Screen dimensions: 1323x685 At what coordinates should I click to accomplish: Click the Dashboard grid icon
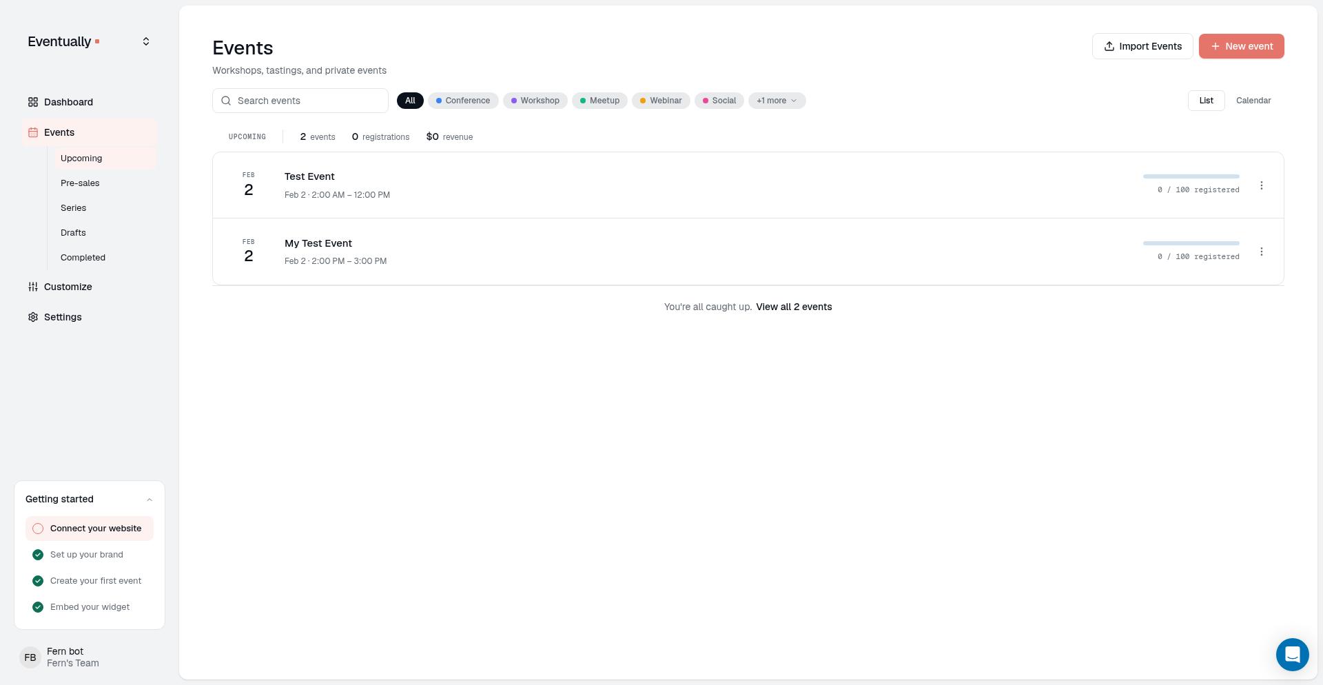click(33, 102)
